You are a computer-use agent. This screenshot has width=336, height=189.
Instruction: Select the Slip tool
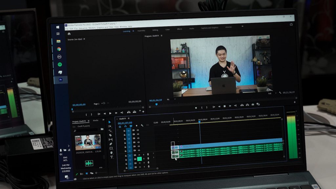coord(111,139)
